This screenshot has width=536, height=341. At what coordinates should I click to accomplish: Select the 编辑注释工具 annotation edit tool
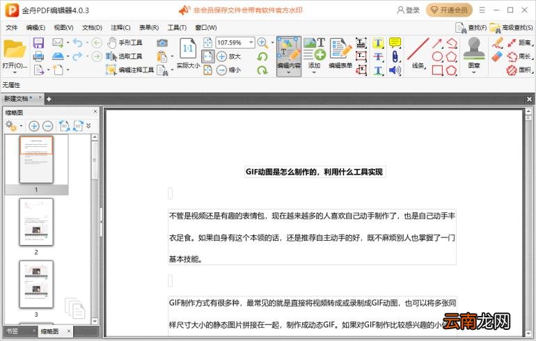[x=129, y=70]
